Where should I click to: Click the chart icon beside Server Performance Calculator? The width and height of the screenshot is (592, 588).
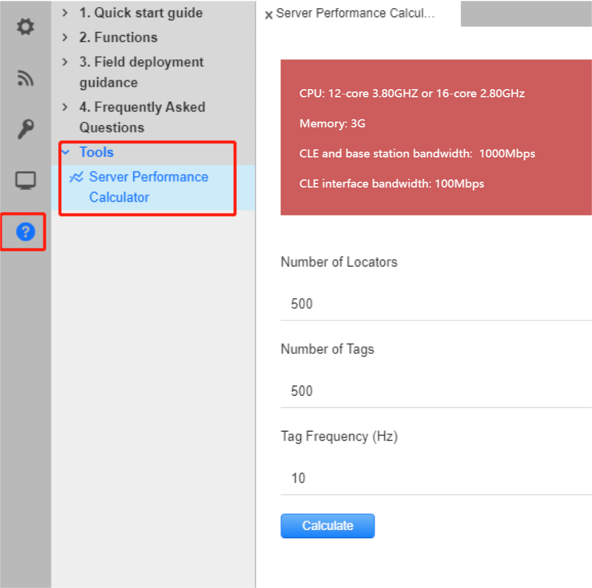click(x=76, y=177)
